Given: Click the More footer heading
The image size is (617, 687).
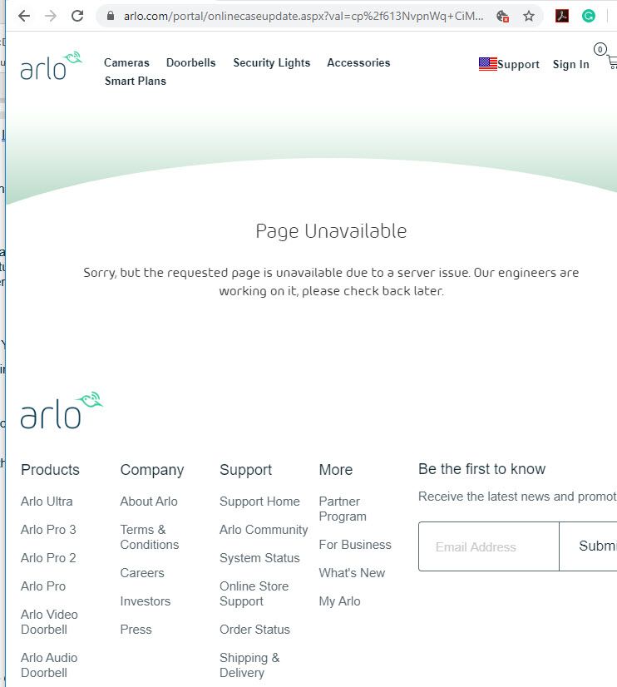Looking at the screenshot, I should pos(336,470).
